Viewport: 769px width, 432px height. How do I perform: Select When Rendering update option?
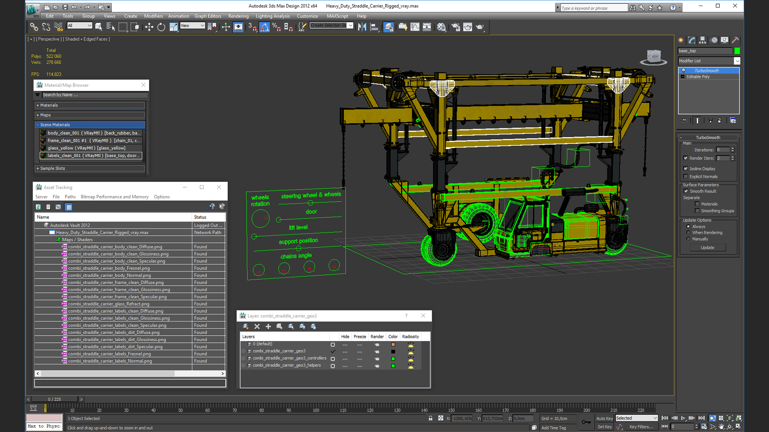(x=688, y=232)
